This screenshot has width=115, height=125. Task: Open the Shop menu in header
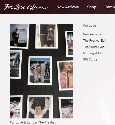coord(92,7)
